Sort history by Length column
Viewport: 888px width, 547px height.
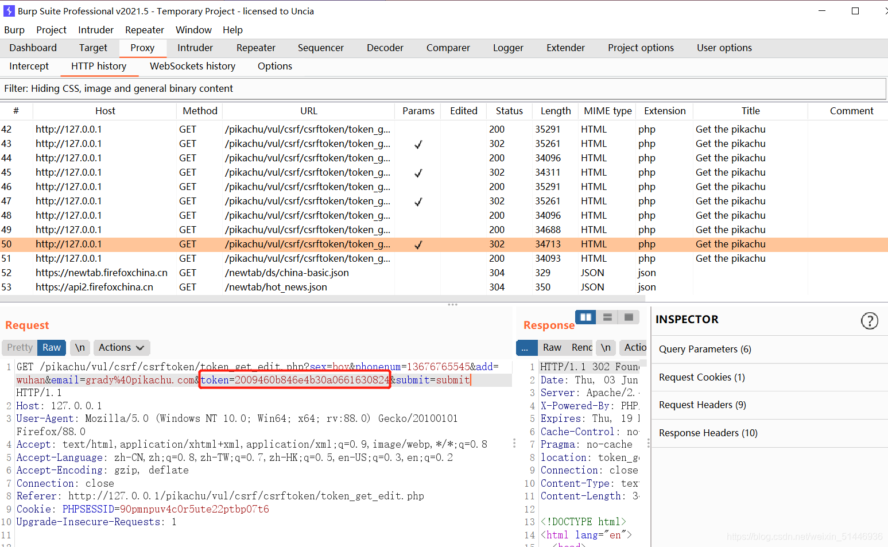pyautogui.click(x=556, y=111)
